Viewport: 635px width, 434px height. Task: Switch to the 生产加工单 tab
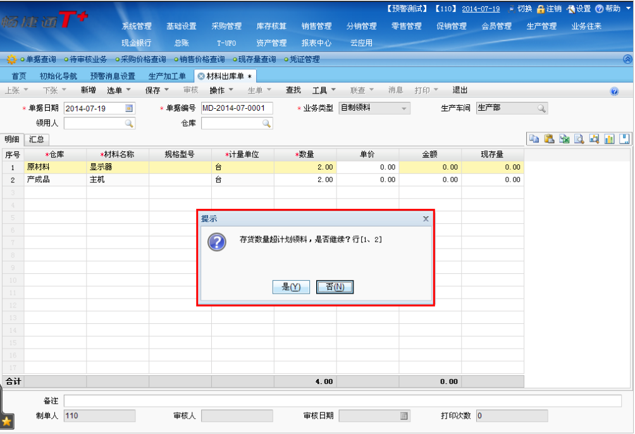pos(167,76)
